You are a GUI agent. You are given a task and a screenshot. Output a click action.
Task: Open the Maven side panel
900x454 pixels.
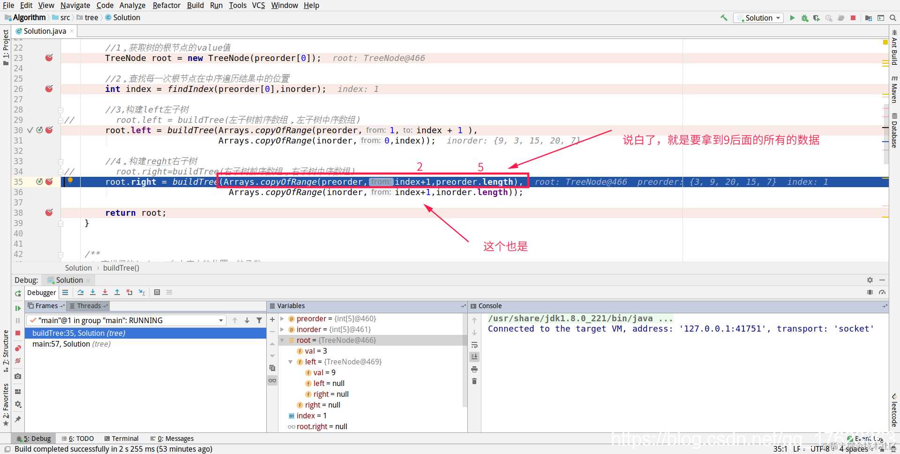point(894,89)
